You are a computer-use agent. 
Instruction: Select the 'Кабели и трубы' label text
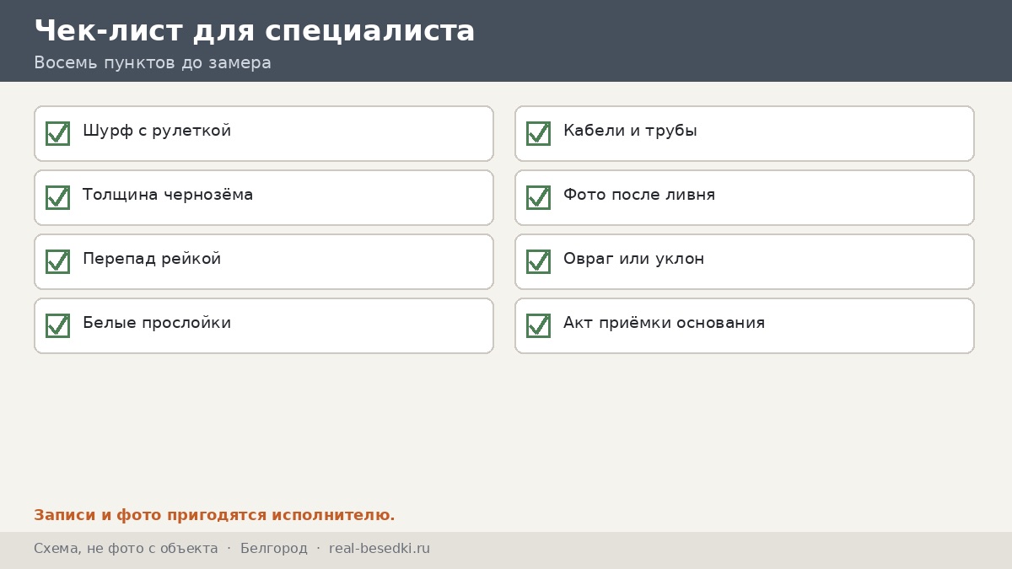click(630, 132)
